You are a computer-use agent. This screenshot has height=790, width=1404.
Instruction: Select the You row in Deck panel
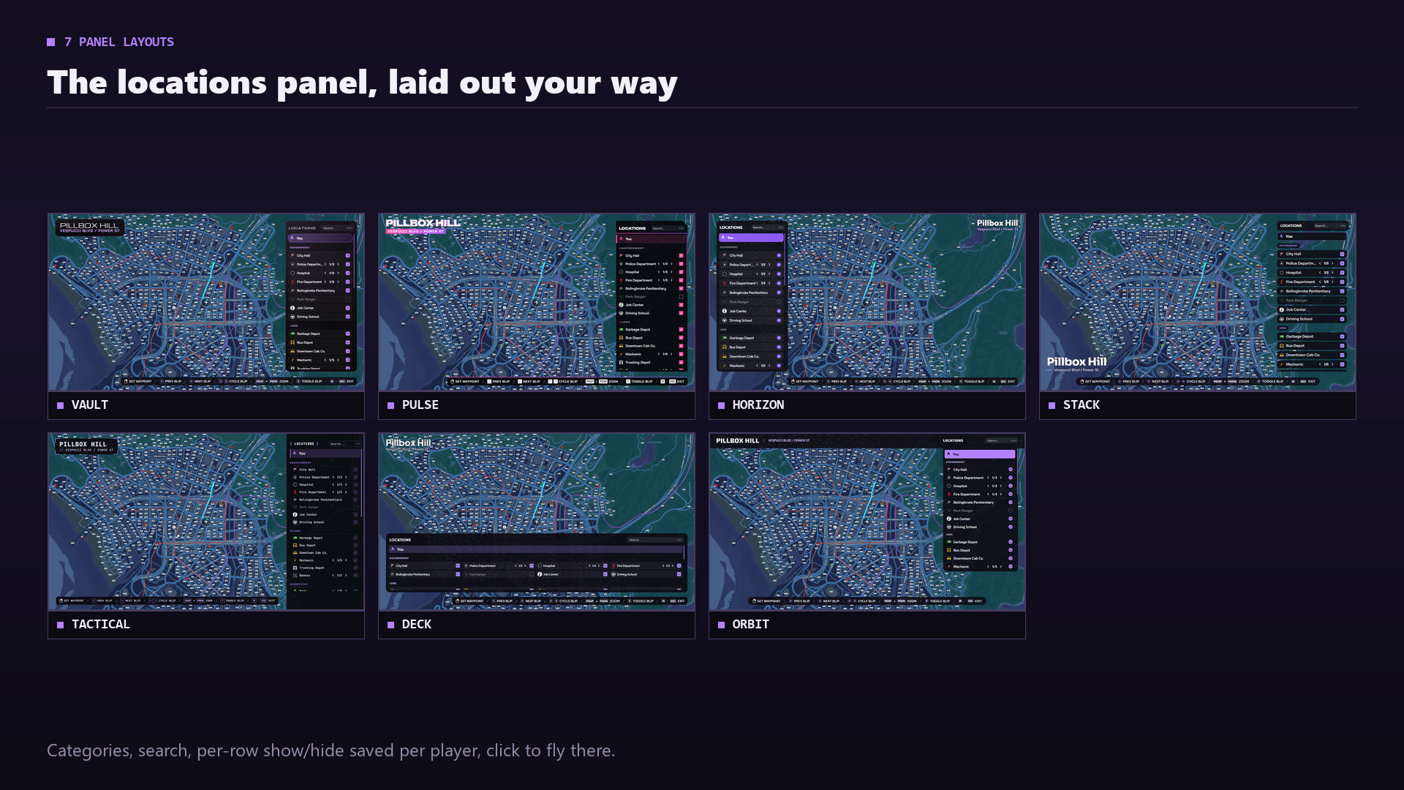[x=536, y=549]
